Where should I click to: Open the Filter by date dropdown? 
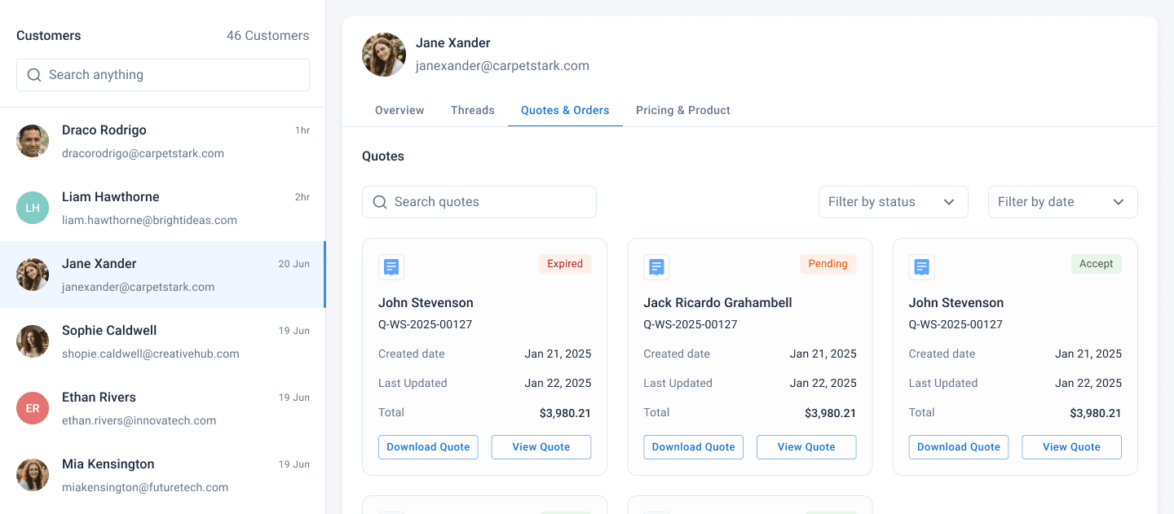tap(1063, 202)
